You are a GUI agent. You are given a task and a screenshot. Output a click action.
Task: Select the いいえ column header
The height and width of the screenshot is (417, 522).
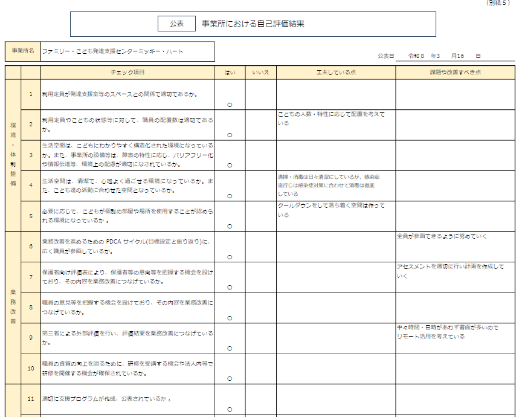click(261, 73)
